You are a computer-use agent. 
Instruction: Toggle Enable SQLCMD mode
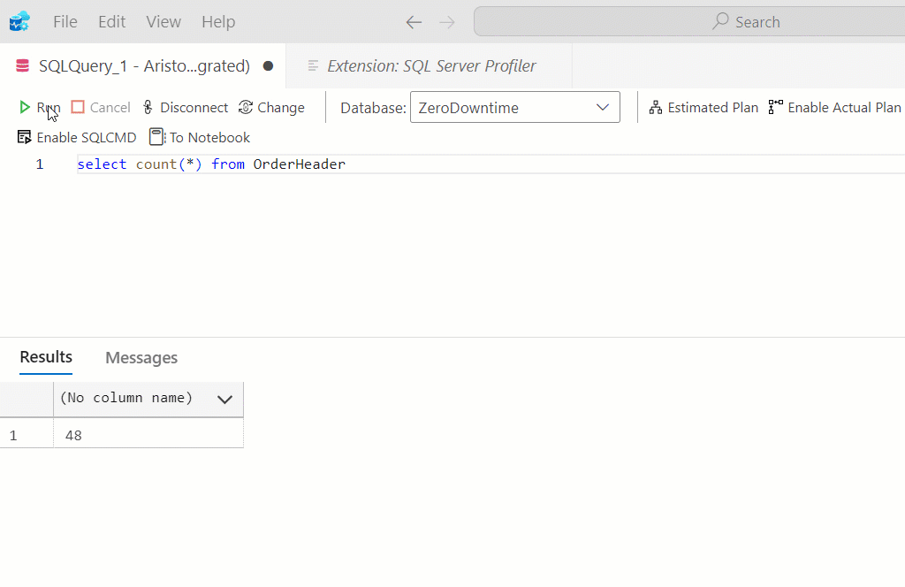tap(77, 137)
